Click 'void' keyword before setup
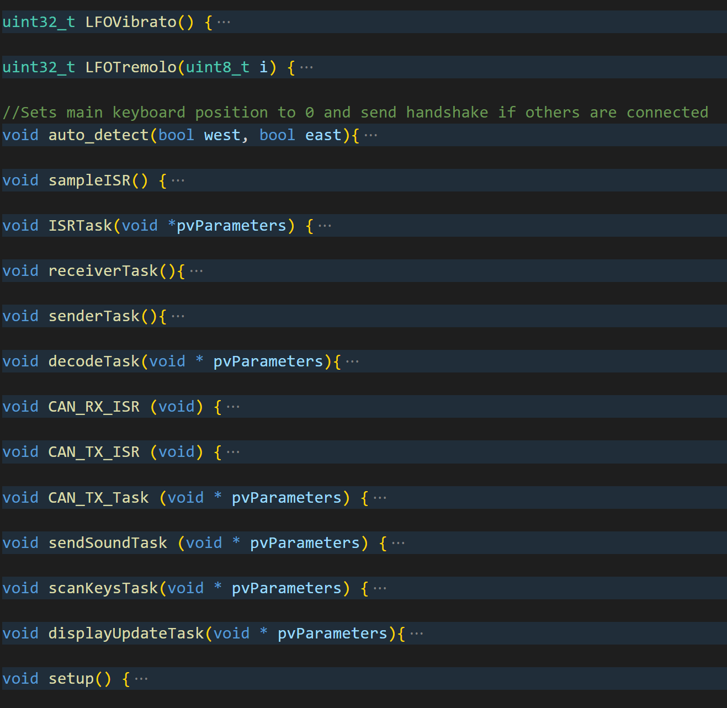The height and width of the screenshot is (708, 727). (20, 679)
